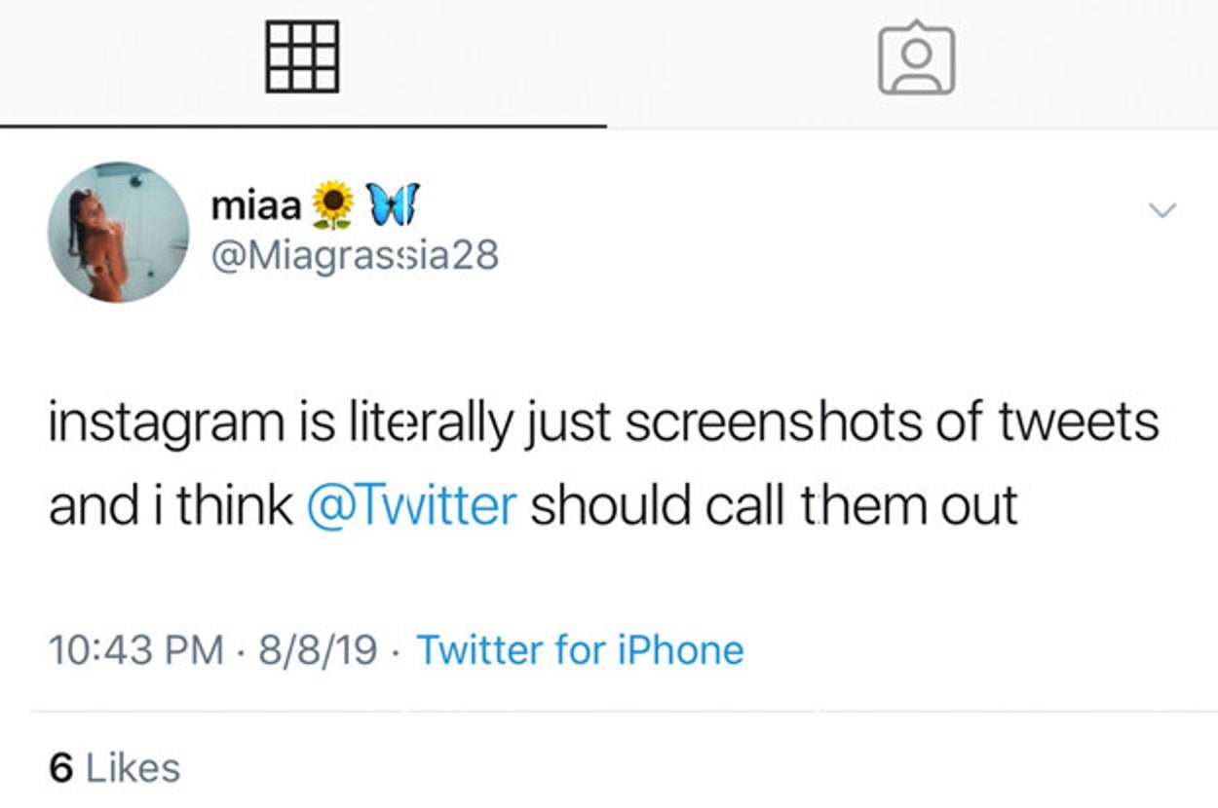Screen dimensions: 1218x808
Task: View the 6 Likes list
Action: pyautogui.click(x=115, y=768)
